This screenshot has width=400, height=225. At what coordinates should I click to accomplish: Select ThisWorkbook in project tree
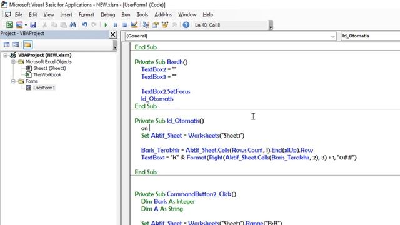[x=47, y=75]
